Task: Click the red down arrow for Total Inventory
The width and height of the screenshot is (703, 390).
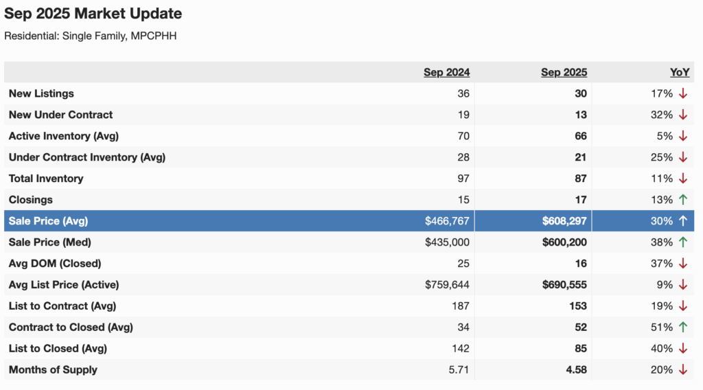Action: point(683,179)
